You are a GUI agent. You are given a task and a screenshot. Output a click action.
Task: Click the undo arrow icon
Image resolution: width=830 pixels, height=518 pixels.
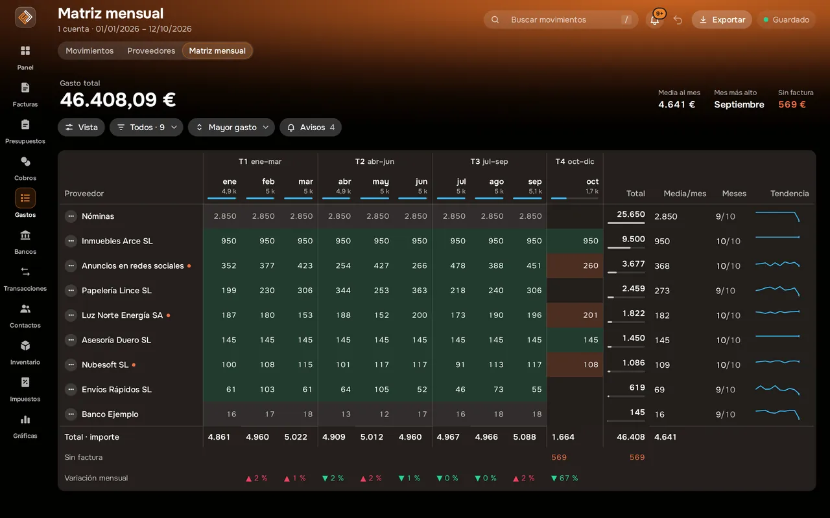click(678, 20)
